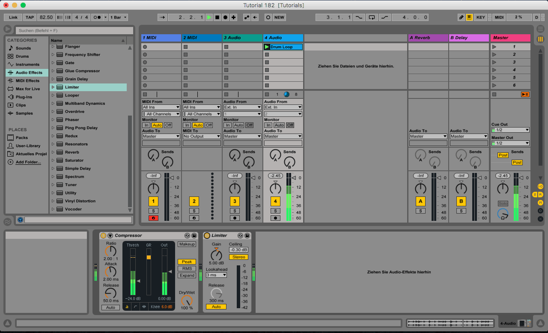
Task: Arm track 1 MIDI for recording
Action: coord(153,218)
